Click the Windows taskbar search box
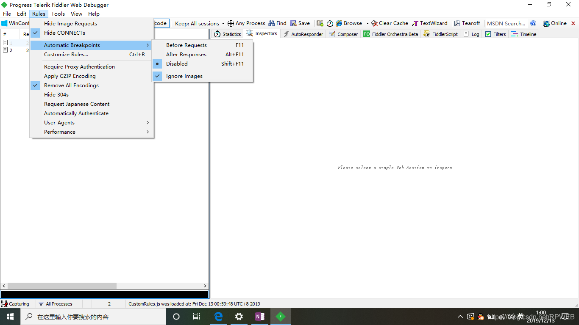This screenshot has height=325, width=579. [93, 317]
